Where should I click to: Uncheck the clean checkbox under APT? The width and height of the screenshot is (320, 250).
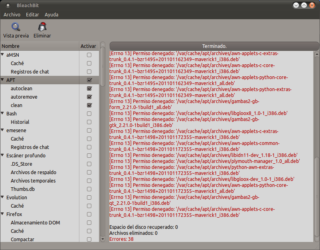[x=89, y=105]
